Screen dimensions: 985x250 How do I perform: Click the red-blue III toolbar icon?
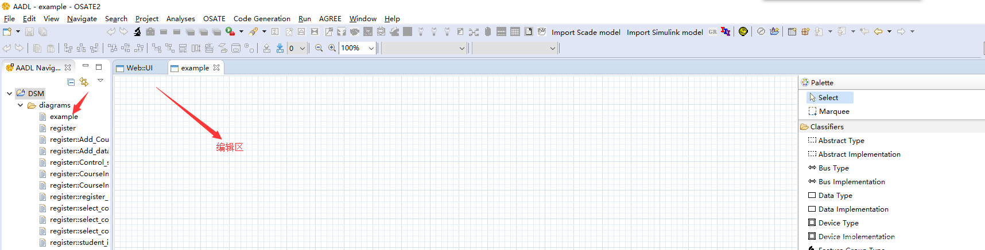pos(726,31)
